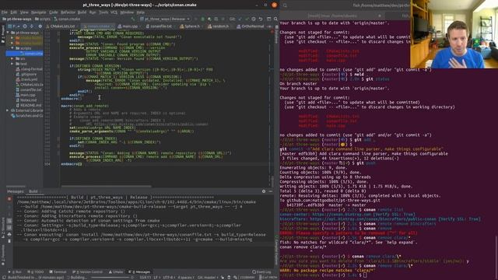Open the Tools menu
Viewport: 498px width, 280px height.
pos(103,12)
